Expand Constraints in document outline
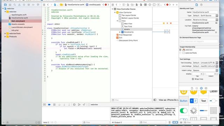The height and width of the screenshot is (126, 224). pyautogui.click(x=120, y=32)
